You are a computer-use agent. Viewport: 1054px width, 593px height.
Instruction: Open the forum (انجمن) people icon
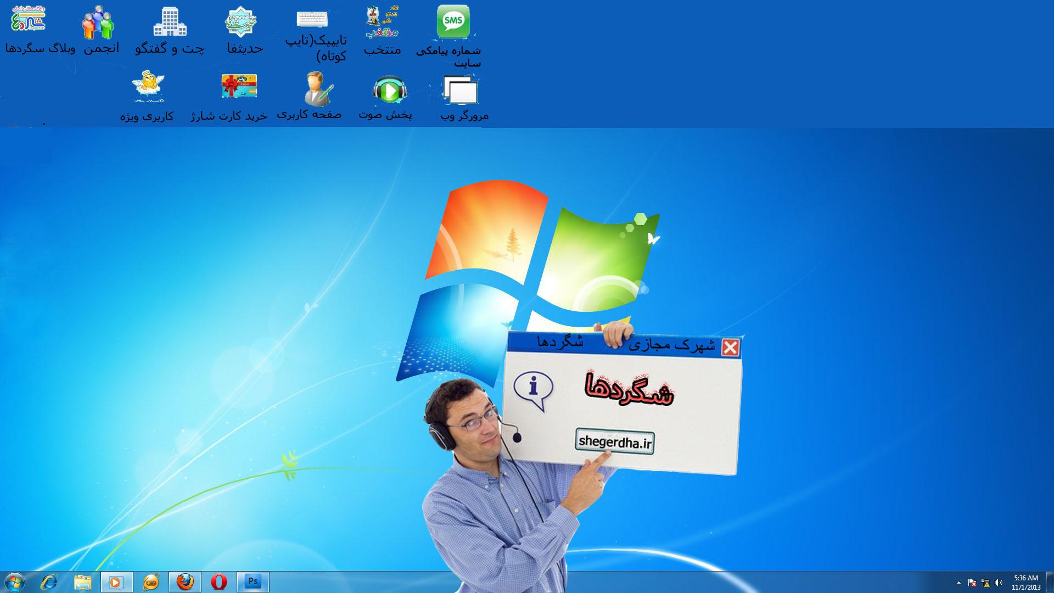coord(98,23)
